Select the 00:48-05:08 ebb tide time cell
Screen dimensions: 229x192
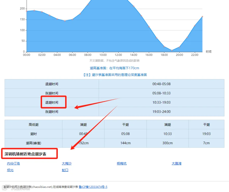[161, 84]
